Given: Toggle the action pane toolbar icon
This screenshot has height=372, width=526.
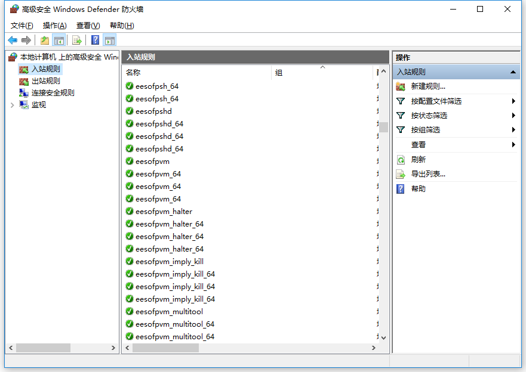Looking at the screenshot, I should point(110,41).
